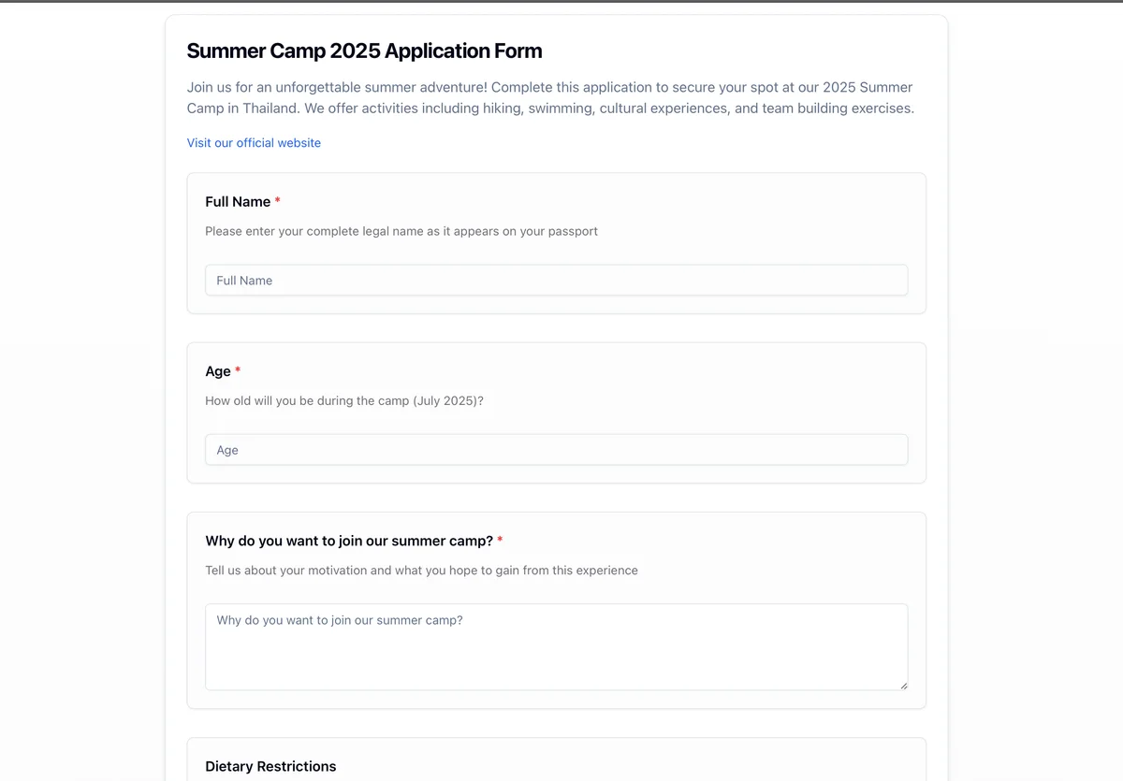This screenshot has width=1123, height=781.
Task: Grab the textarea resize handle
Action: click(903, 686)
